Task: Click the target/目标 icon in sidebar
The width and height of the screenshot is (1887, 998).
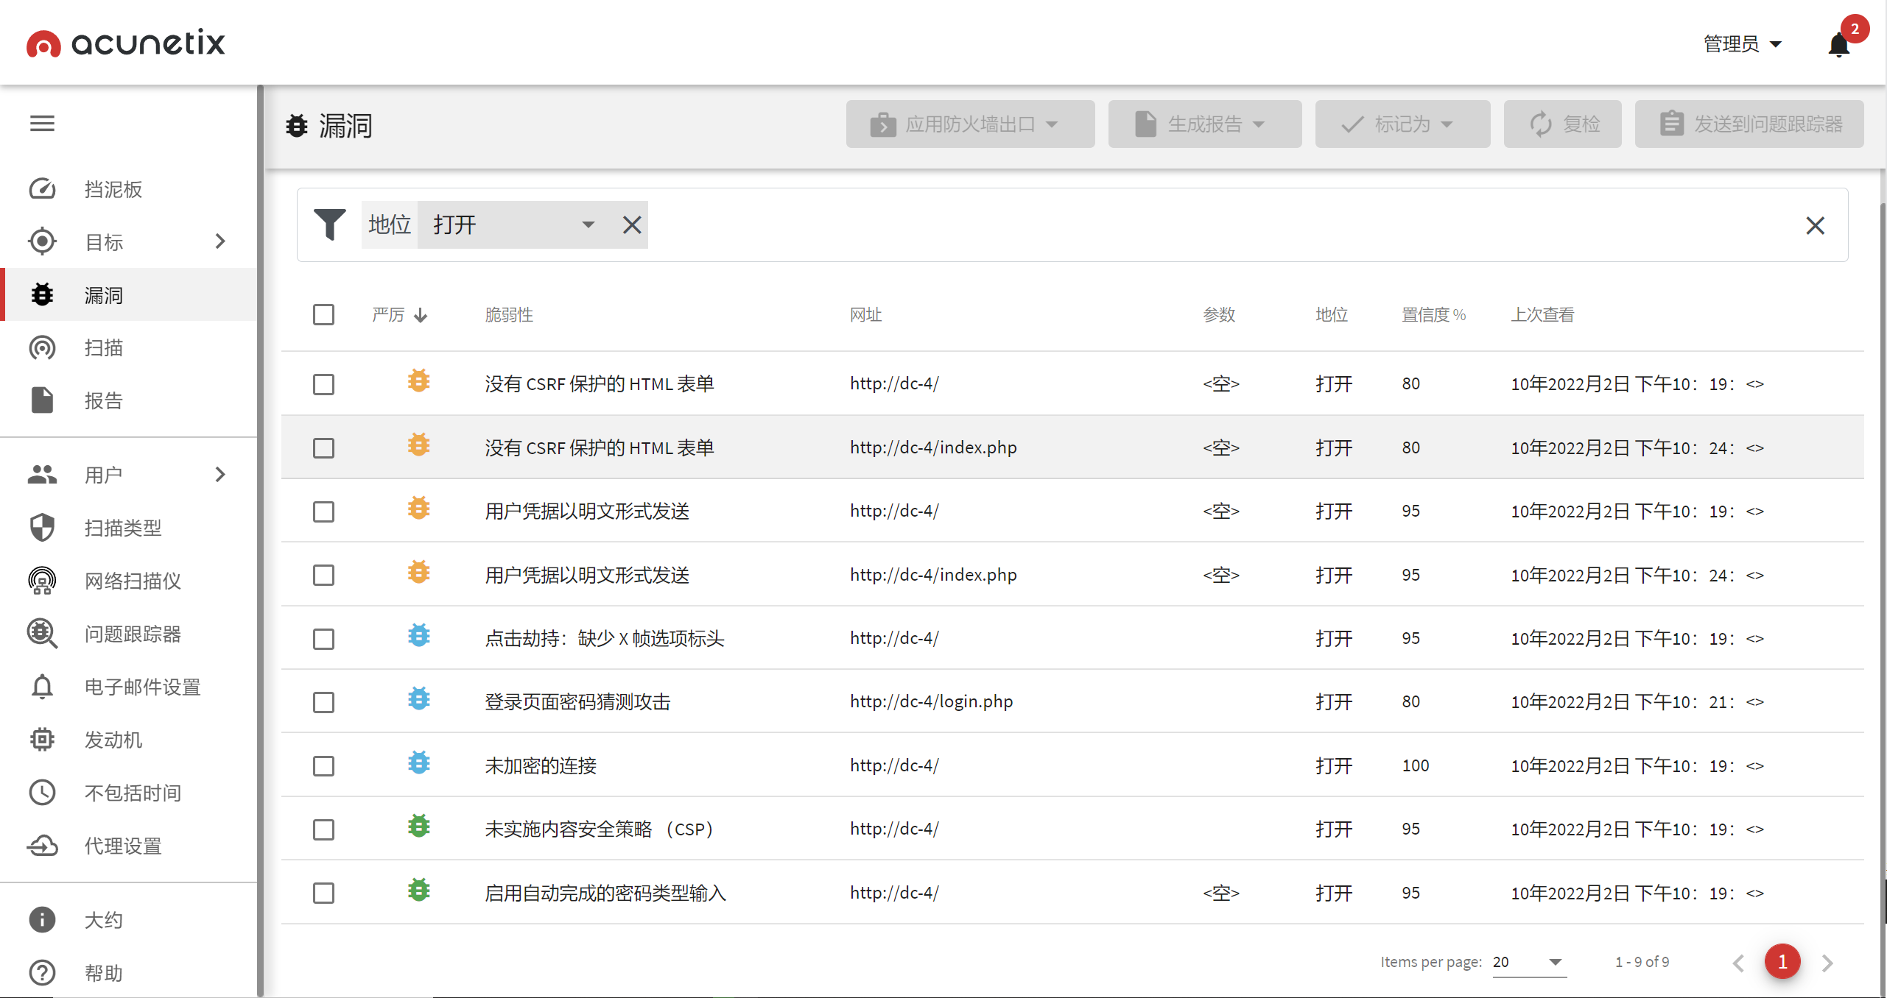Action: tap(43, 239)
